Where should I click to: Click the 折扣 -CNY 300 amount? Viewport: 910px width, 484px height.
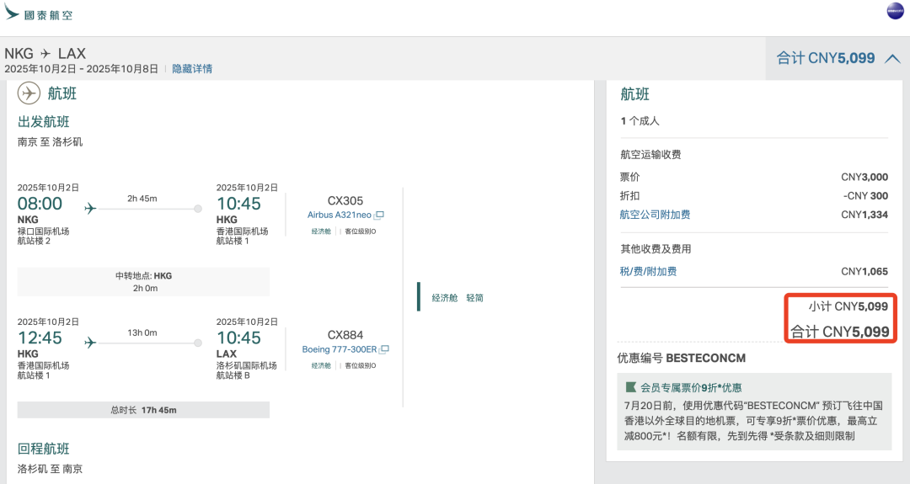pos(865,196)
